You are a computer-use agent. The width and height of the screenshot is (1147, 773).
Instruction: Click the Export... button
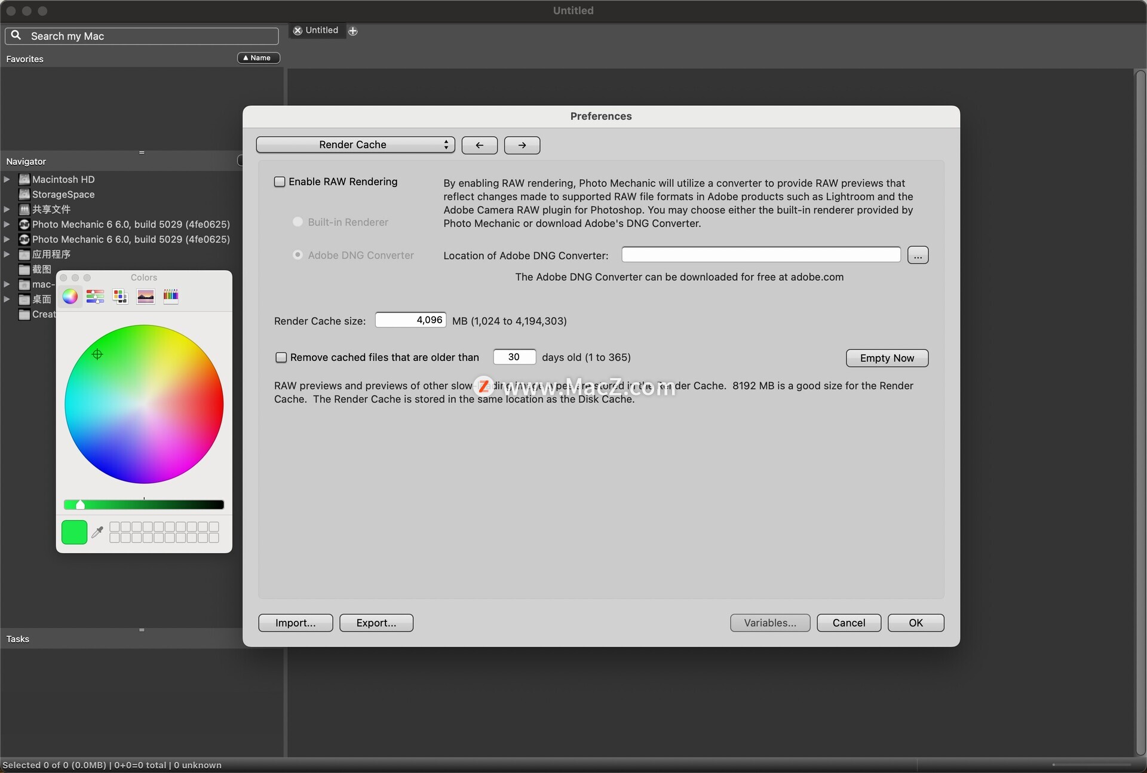click(x=376, y=623)
